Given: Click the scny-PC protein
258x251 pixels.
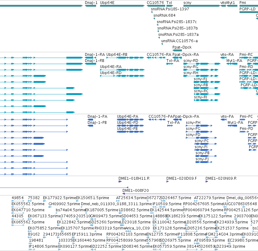Looking at the screenshot, I should (x=206, y=144).
